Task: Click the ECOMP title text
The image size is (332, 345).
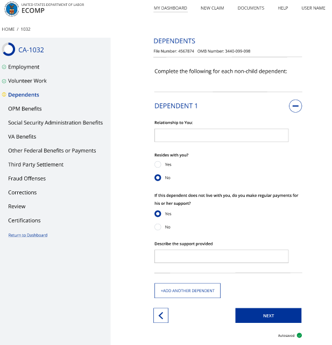Action: [33, 11]
